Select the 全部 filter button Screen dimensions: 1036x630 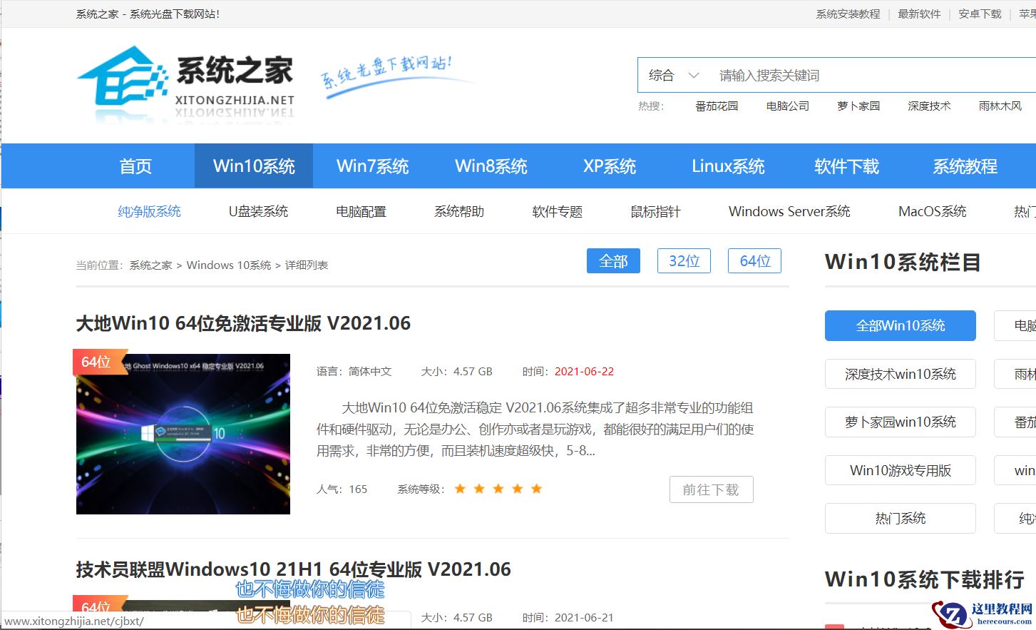coord(612,260)
